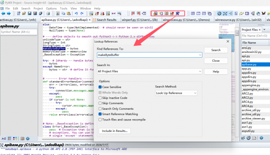
Task: Open the Project menu
Action: click(38, 8)
